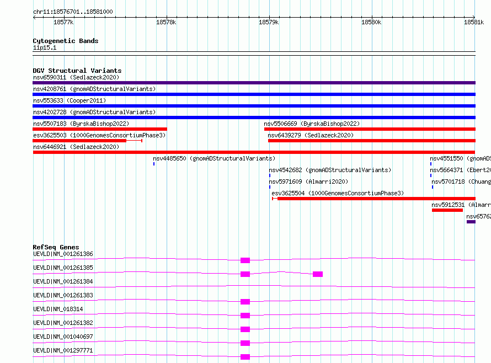
Task: Open nsv553633 (Cooper2011) variant label
Action: pyautogui.click(x=70, y=100)
